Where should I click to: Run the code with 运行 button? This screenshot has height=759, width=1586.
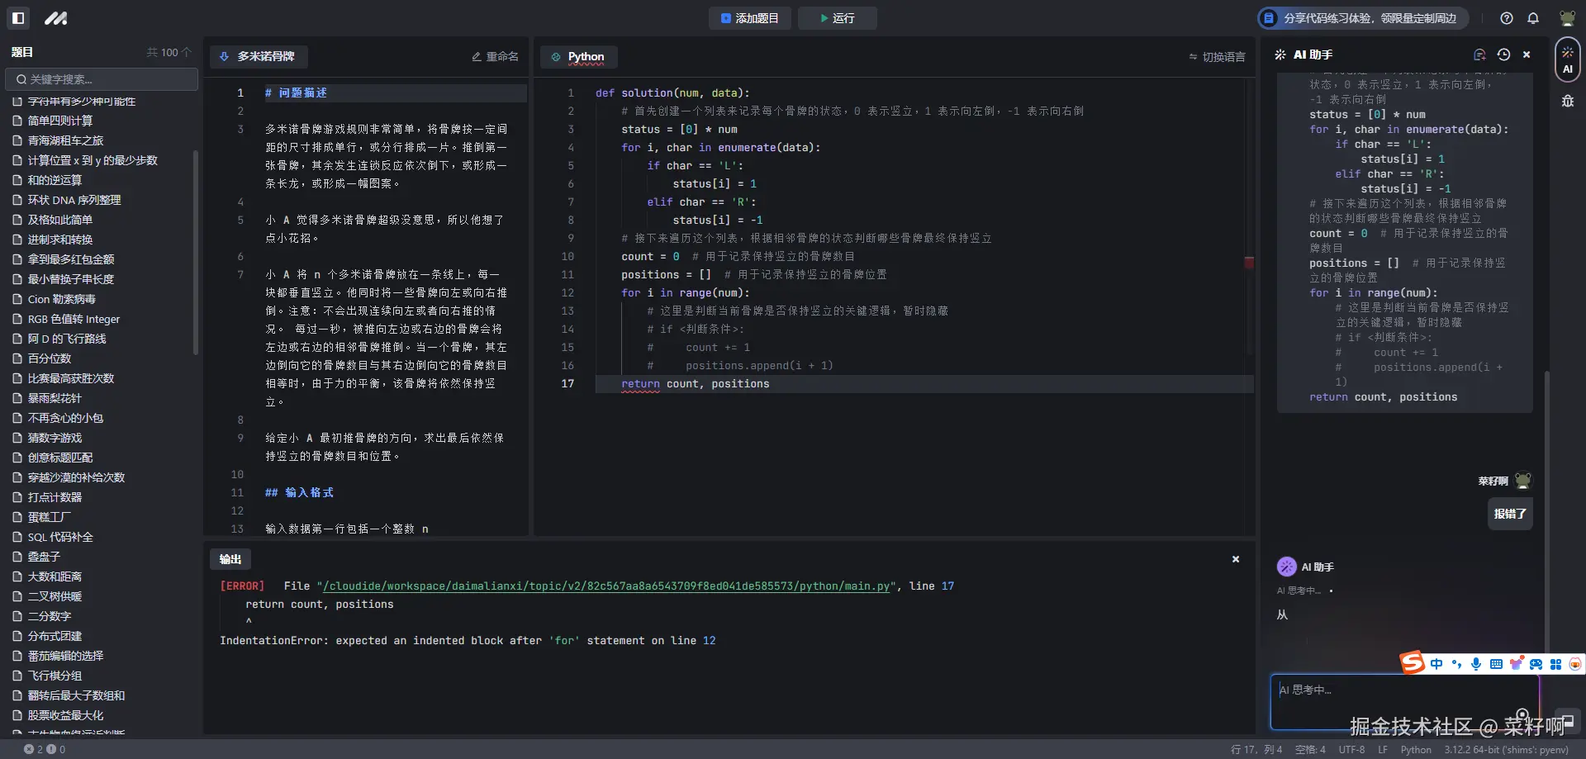pyautogui.click(x=837, y=17)
